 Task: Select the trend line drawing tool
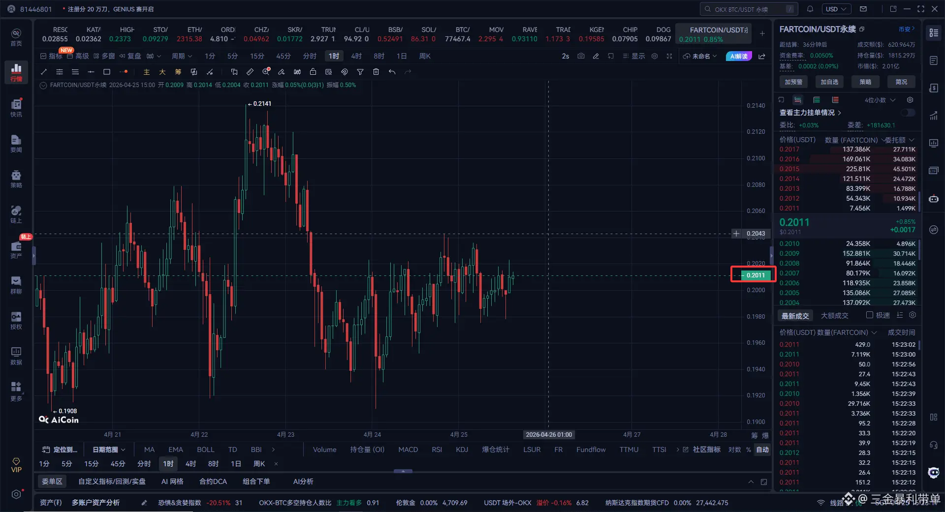coord(44,72)
